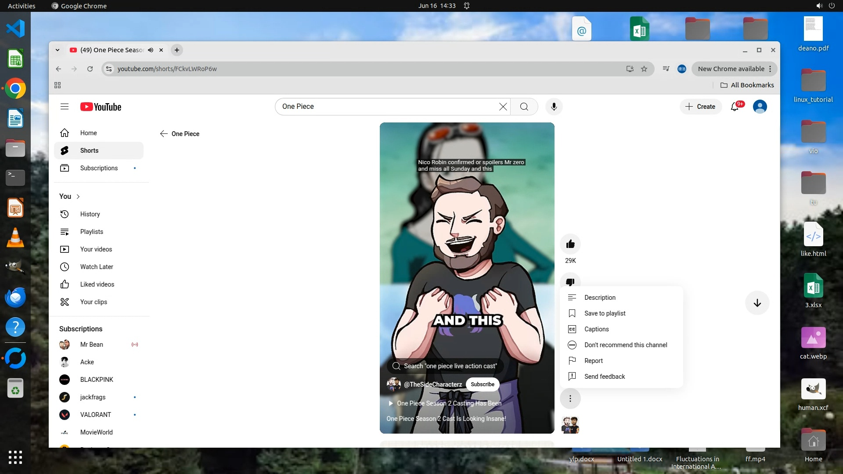
Task: Click the like thumbs-up button
Action: [x=570, y=244]
